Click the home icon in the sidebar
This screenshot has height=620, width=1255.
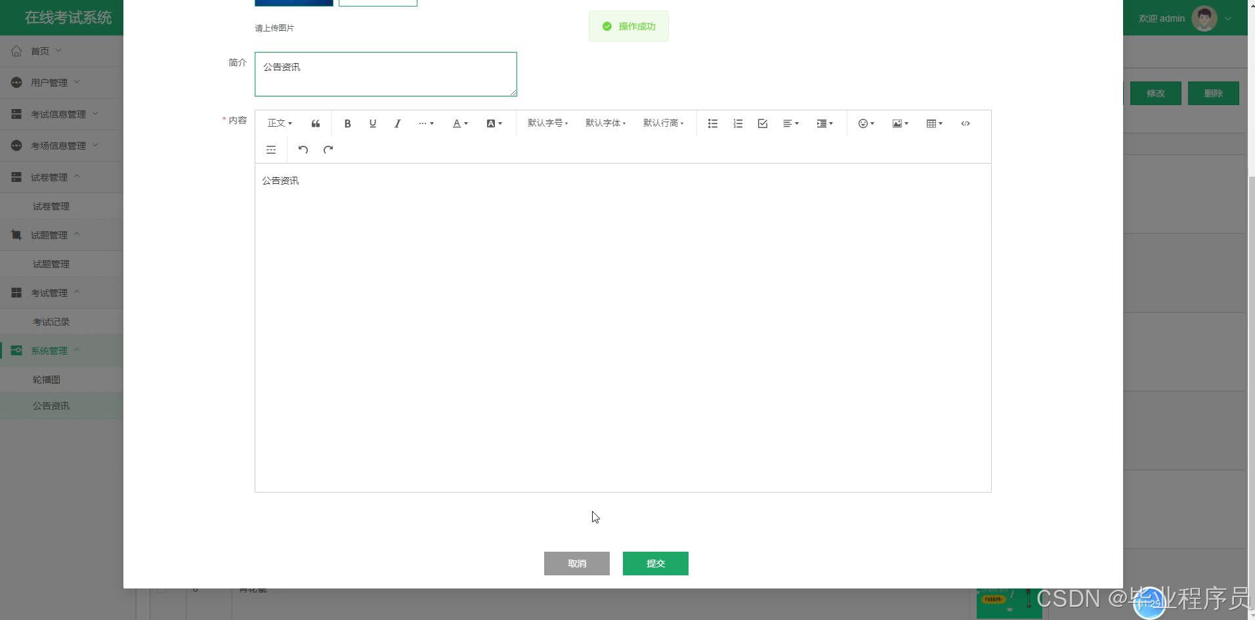[16, 51]
